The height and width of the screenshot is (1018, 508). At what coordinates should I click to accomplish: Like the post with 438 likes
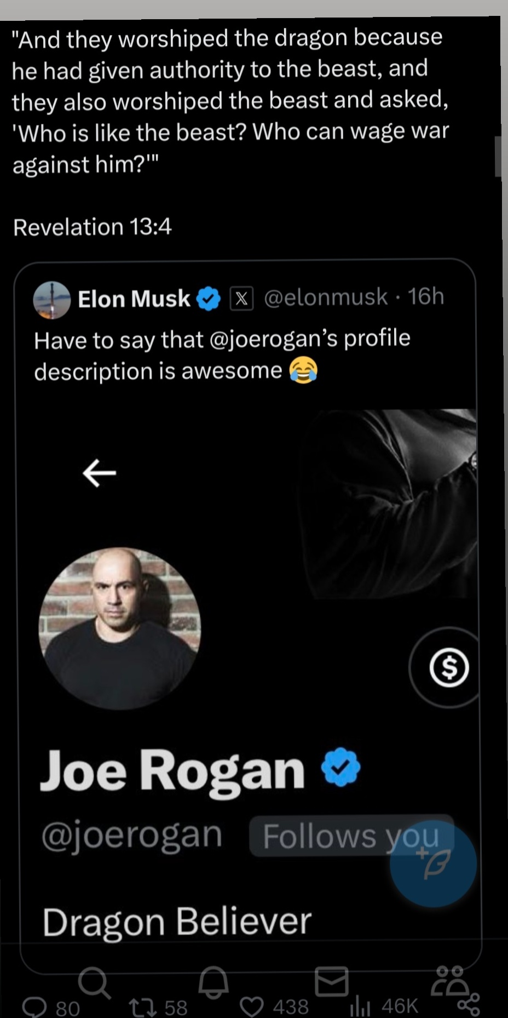tap(274, 1006)
